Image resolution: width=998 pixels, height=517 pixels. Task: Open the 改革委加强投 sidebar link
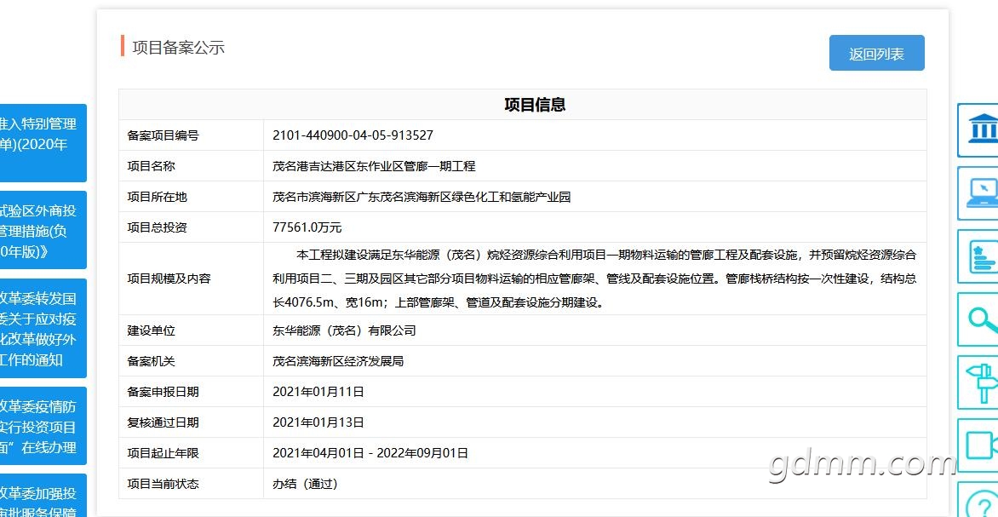[42, 496]
